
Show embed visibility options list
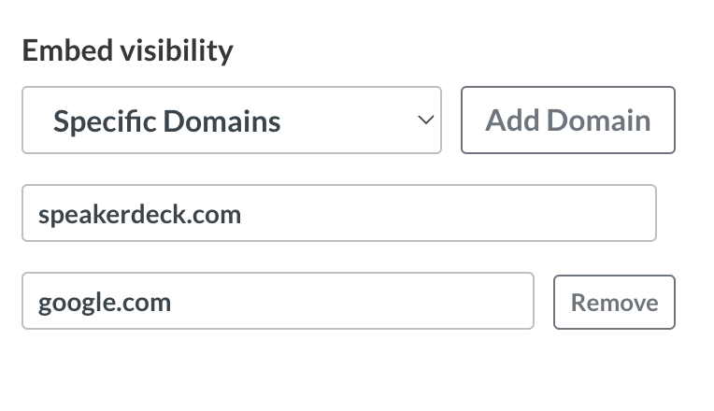(x=231, y=120)
